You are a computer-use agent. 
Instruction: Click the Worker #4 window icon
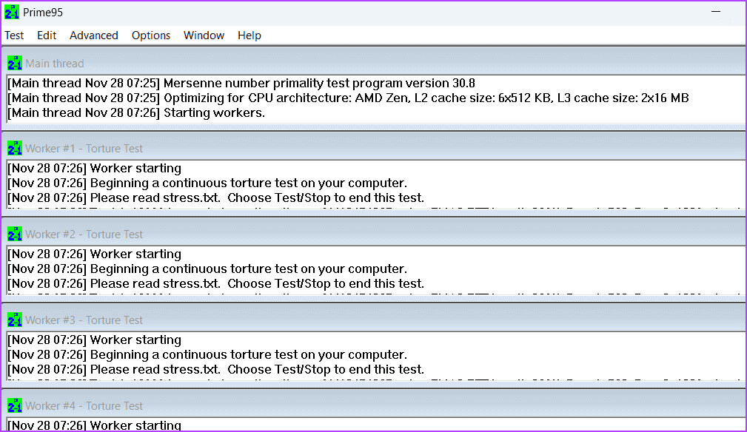point(15,406)
